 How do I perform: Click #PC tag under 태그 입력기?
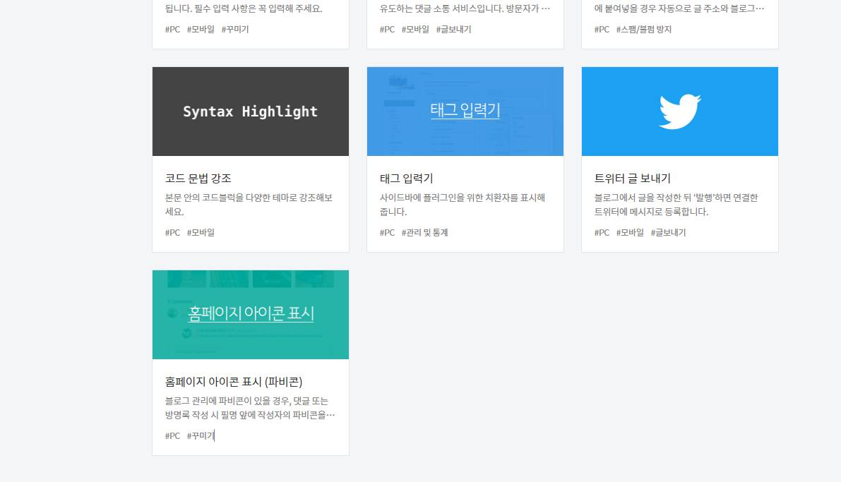point(387,232)
